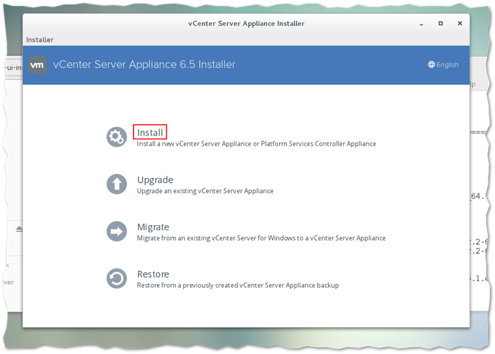495x354 pixels.
Task: Click the 'vCenter Server Appliance 6.5 Installer' banner title
Action: pyautogui.click(x=144, y=64)
